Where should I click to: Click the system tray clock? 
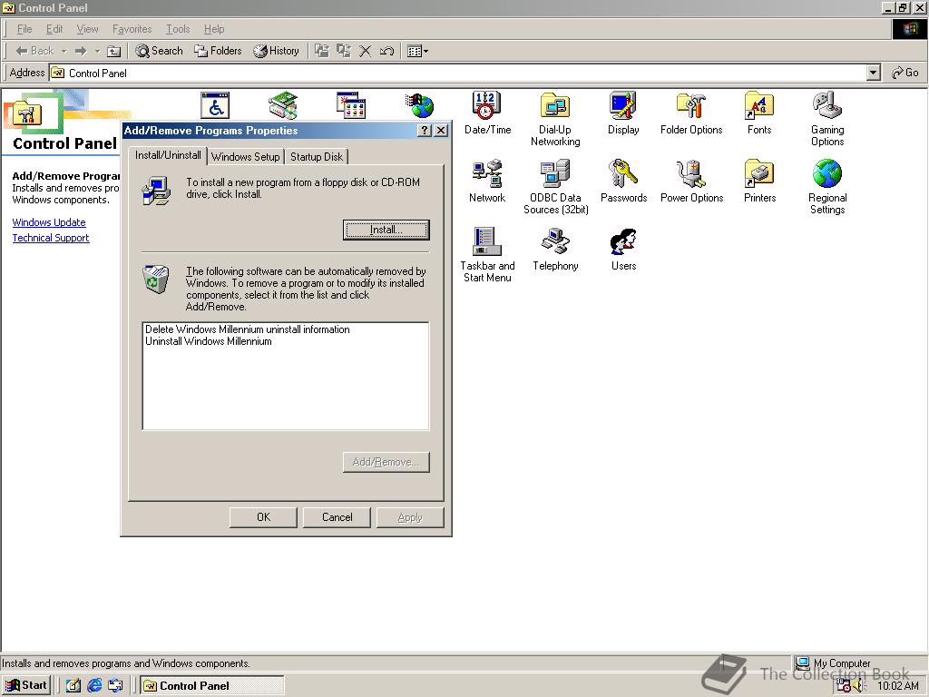click(x=897, y=686)
